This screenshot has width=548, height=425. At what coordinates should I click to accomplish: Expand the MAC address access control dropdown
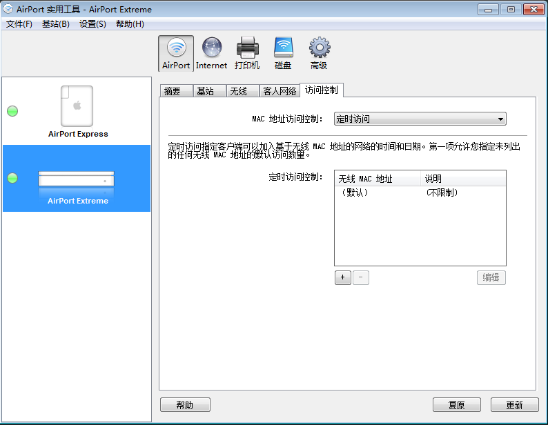coord(420,119)
